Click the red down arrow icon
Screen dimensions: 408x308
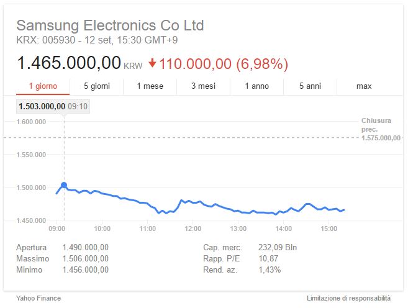(152, 63)
